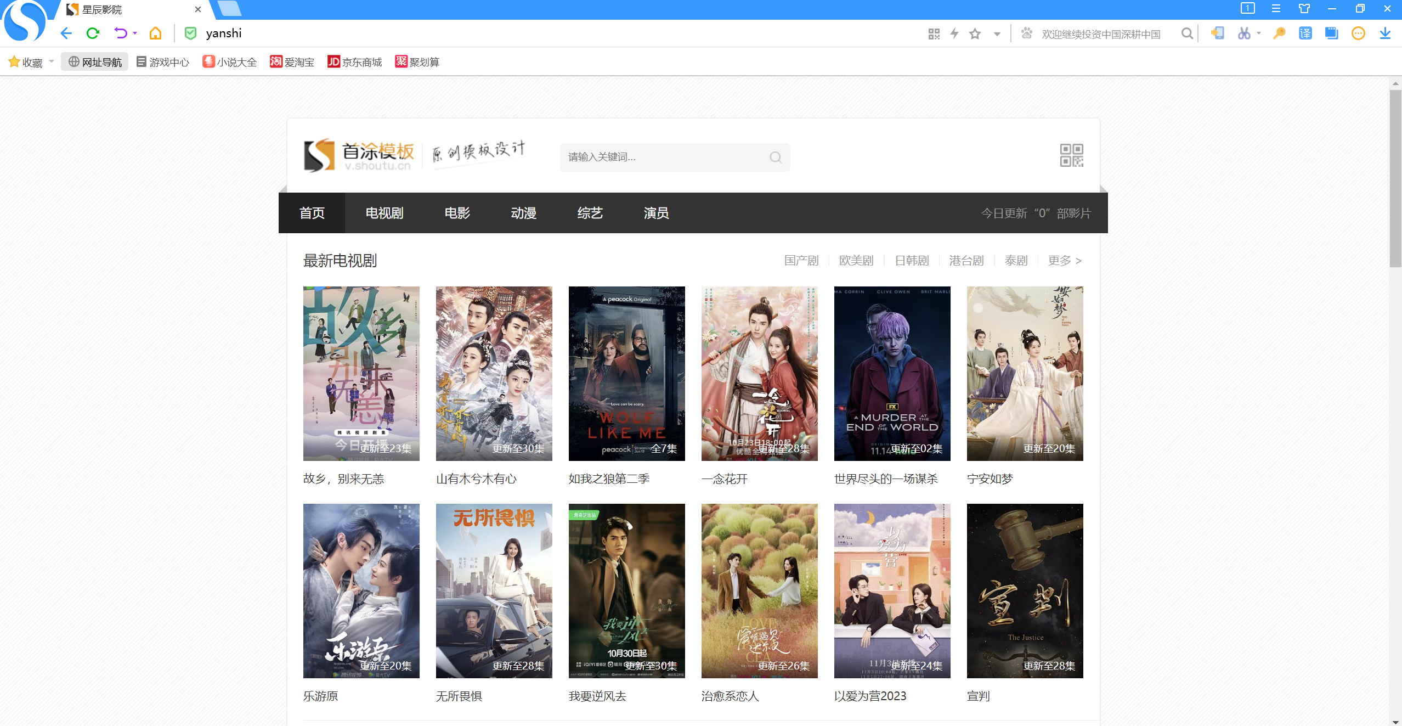Viewport: 1402px width, 726px height.
Task: Click the vertical page scrollbar thumb
Action: pyautogui.click(x=1395, y=178)
